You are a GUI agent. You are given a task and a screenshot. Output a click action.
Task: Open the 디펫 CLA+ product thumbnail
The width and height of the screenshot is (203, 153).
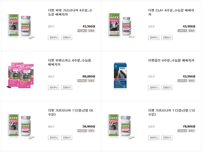[121, 26]
